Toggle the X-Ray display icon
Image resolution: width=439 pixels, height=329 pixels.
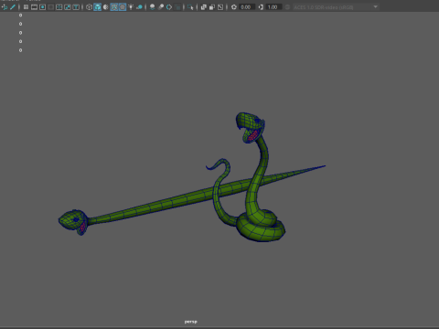click(x=204, y=7)
